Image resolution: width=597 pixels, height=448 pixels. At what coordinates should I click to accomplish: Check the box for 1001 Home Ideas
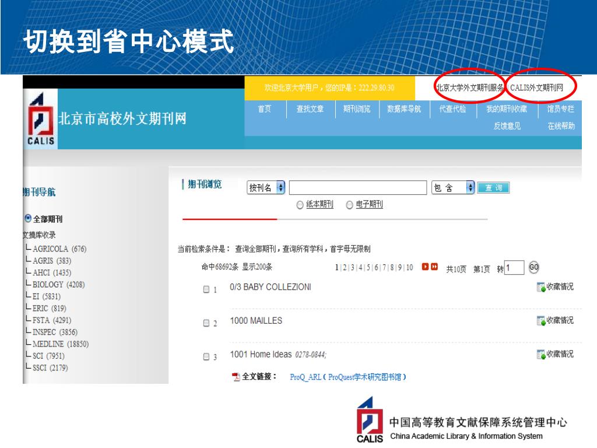pyautogui.click(x=206, y=356)
